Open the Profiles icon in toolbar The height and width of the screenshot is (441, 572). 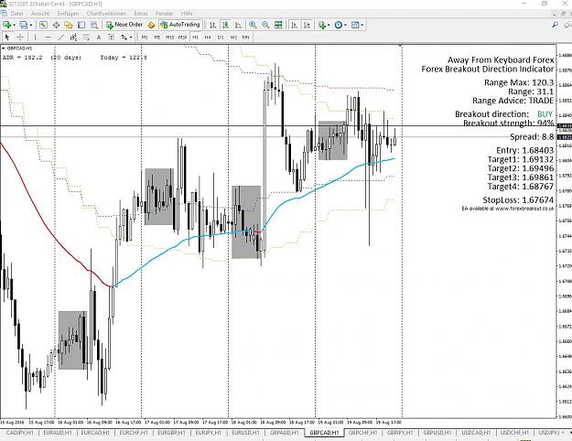pyautogui.click(x=24, y=25)
